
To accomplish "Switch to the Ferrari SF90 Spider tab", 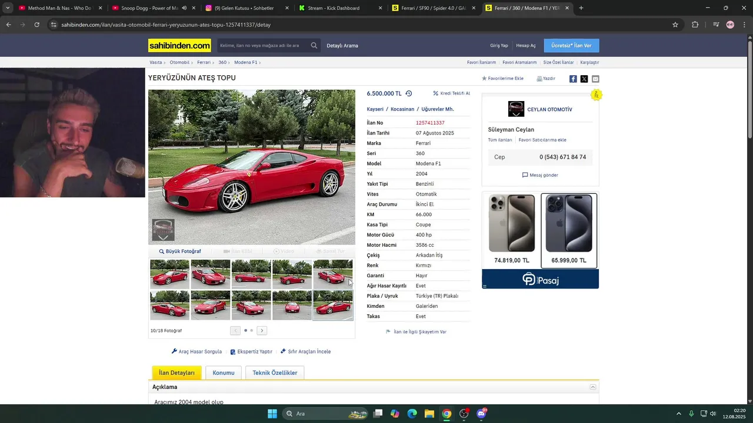I will [x=434, y=8].
